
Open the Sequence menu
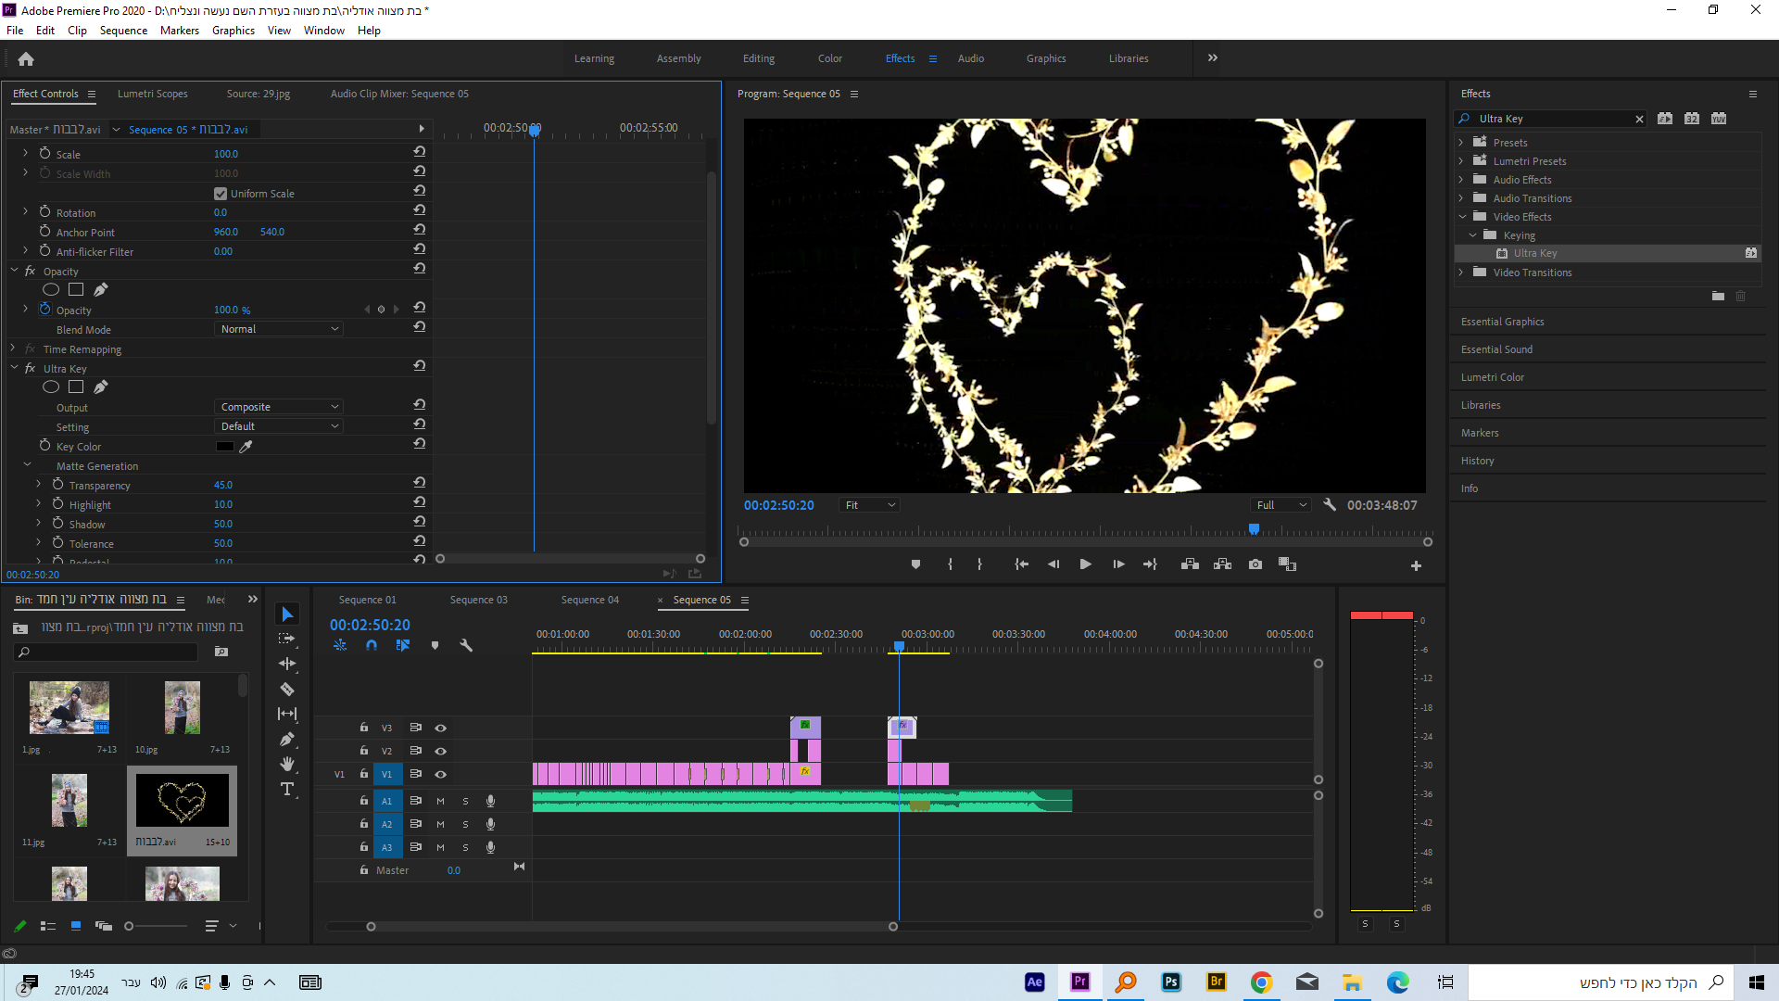click(123, 31)
